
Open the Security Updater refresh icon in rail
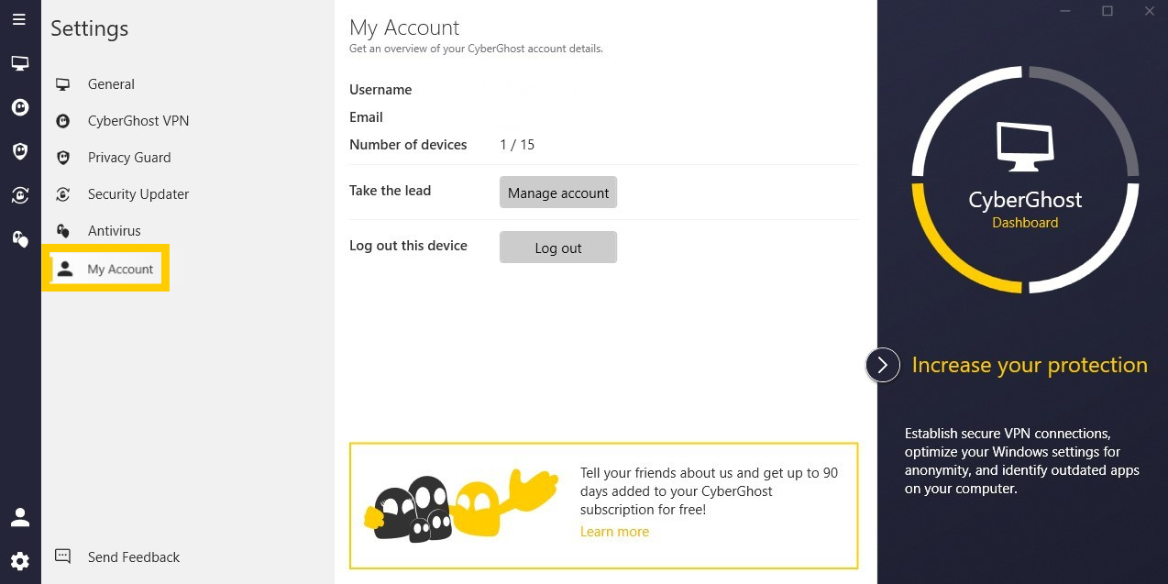click(x=19, y=194)
